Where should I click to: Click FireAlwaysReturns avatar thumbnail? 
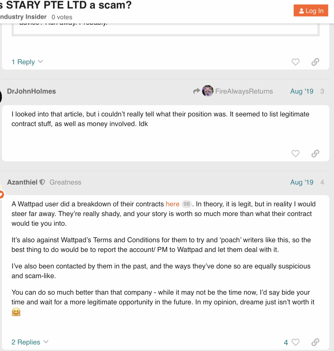pos(207,91)
